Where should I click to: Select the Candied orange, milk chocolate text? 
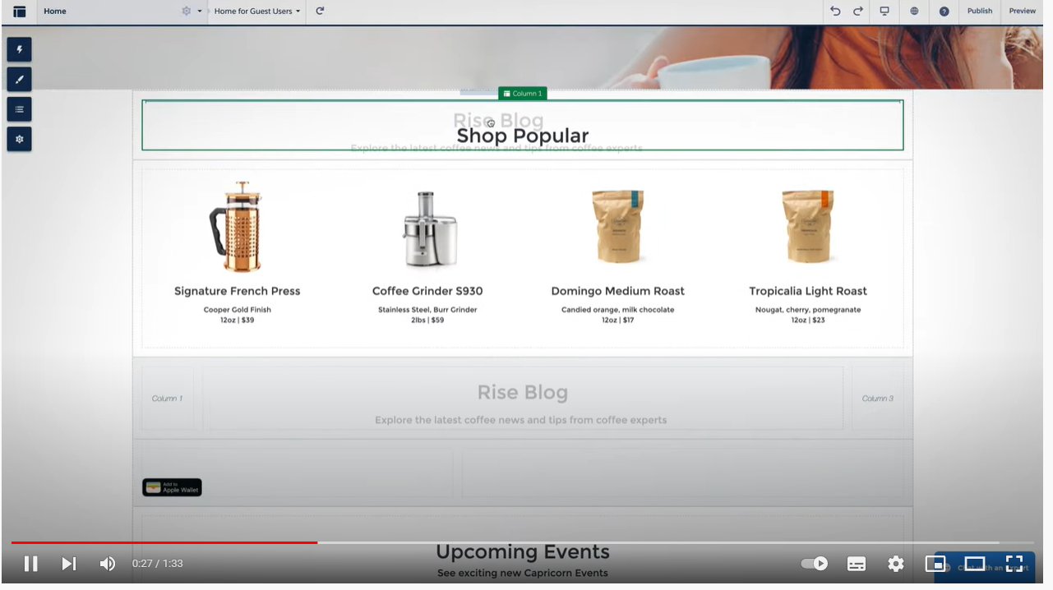click(617, 310)
